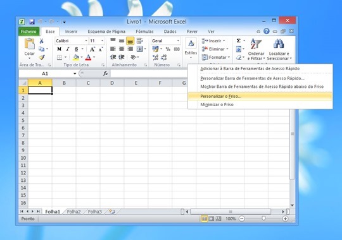The width and height of the screenshot is (342, 240).
Task: Click the zoom out minus button
Action: click(242, 219)
